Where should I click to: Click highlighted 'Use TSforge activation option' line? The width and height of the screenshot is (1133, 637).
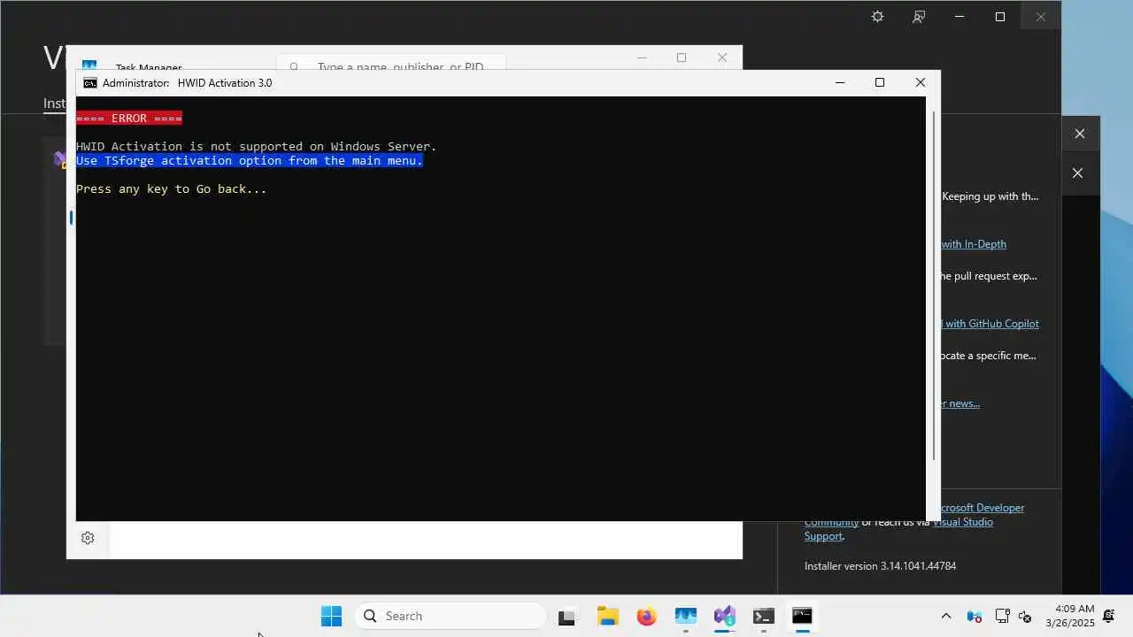[x=250, y=160]
